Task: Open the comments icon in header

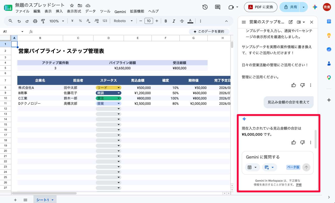Action: pos(218,7)
